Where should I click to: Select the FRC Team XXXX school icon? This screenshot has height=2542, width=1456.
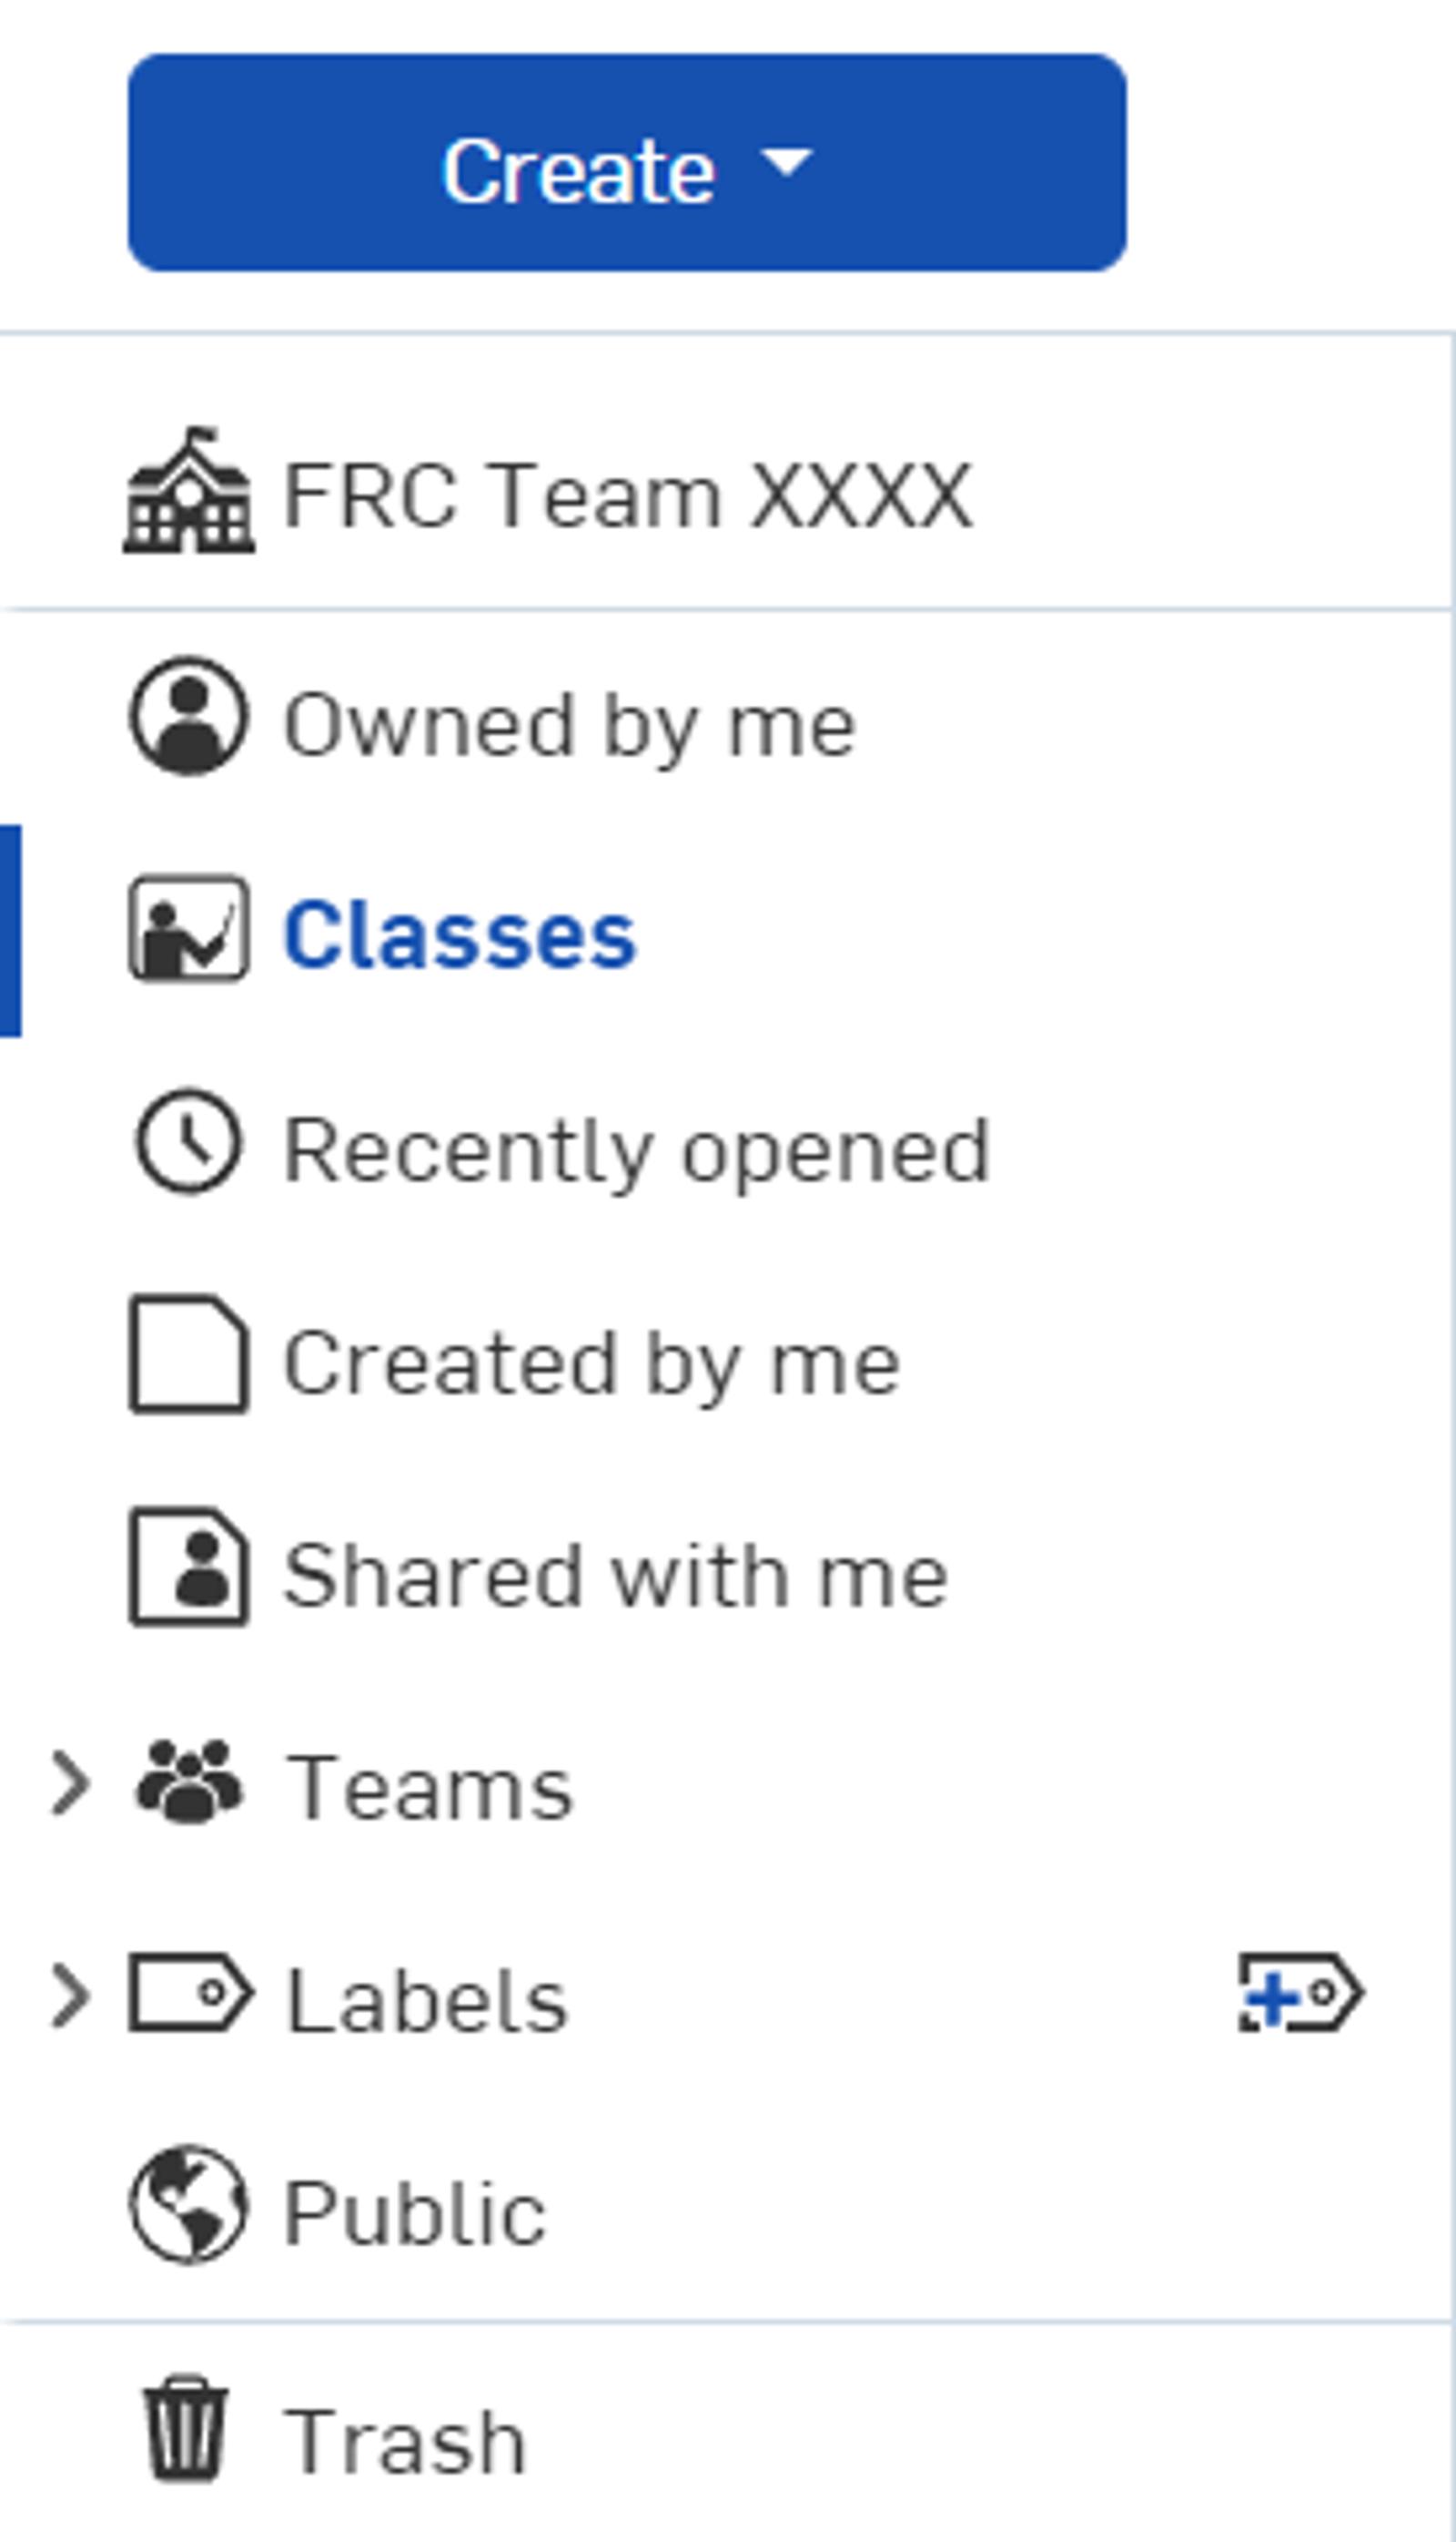(x=190, y=490)
